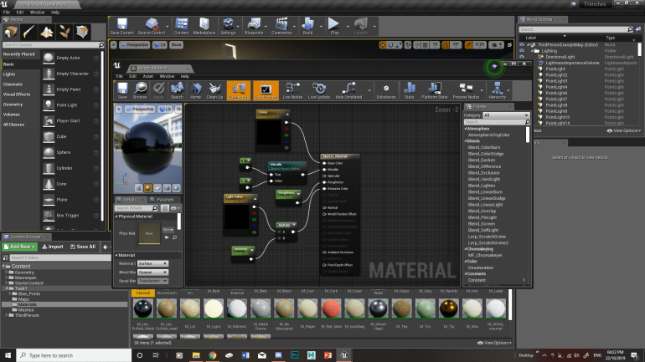Image resolution: width=645 pixels, height=362 pixels.
Task: Toggle Live Update in material editor
Action: pyautogui.click(x=319, y=90)
